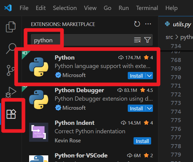Open the Terminal menu
The height and width of the screenshot is (162, 193).
[147, 8]
